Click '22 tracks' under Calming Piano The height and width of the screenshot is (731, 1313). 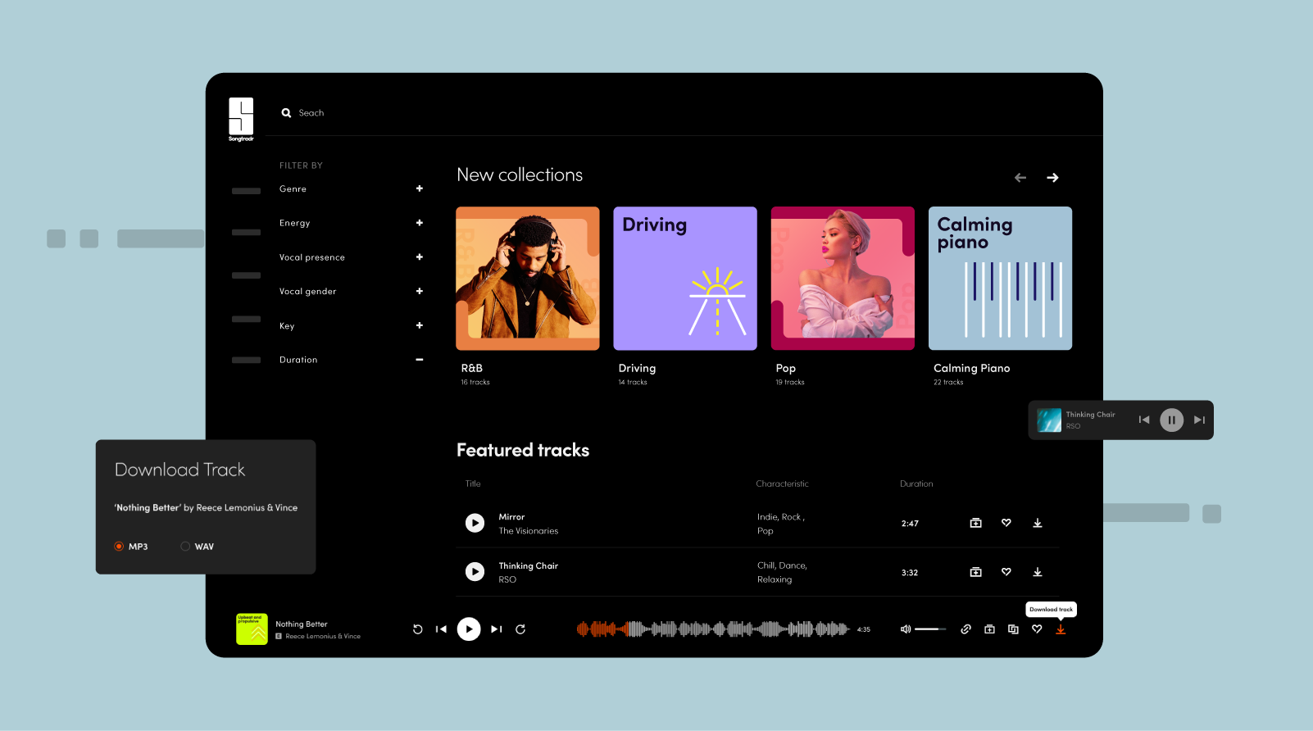(948, 383)
